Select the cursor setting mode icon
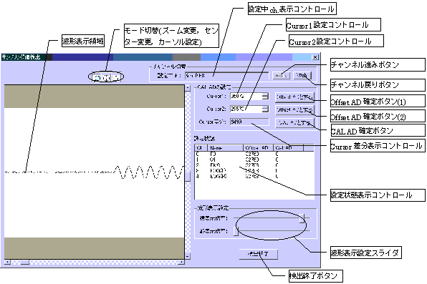 click(x=116, y=77)
